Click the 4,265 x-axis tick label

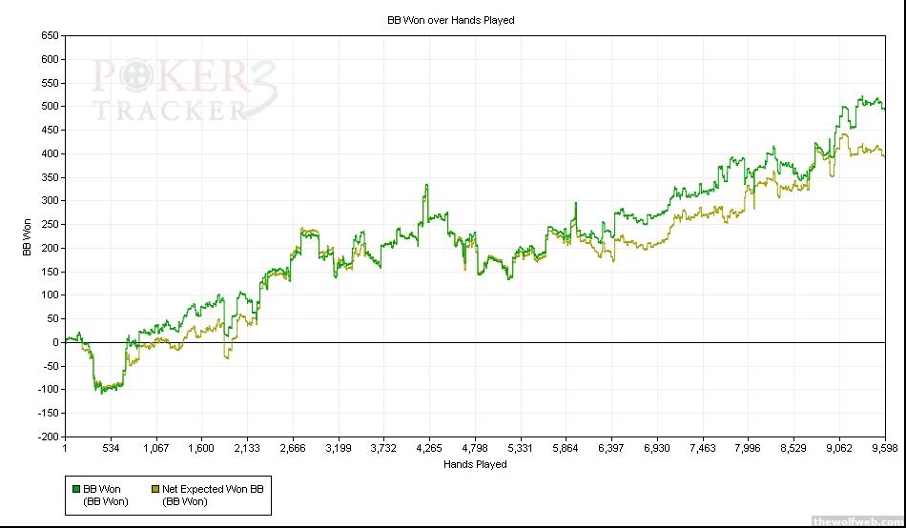[428, 447]
